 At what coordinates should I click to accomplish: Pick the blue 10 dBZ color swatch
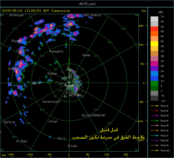[154, 78]
